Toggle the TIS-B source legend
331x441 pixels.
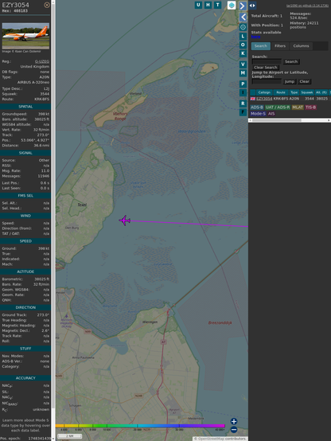tap(311, 107)
